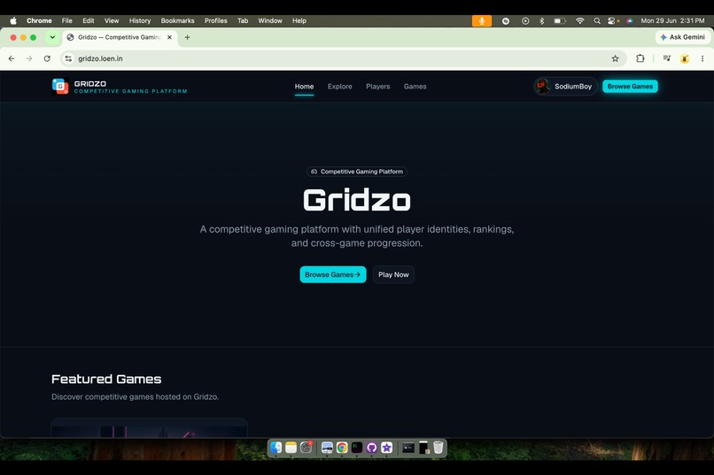The image size is (714, 475).
Task: Open Spotlight search magnifier in menu bar
Action: pos(597,21)
